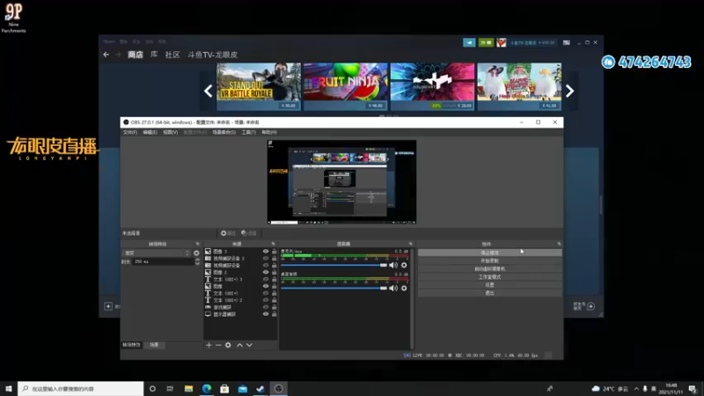Select 显示器捕获 source row
704x396 pixels.
(x=240, y=314)
